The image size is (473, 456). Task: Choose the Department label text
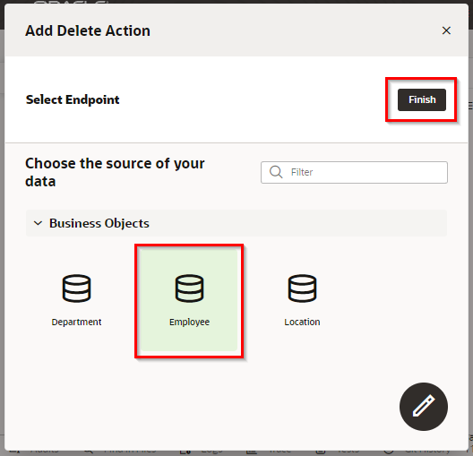(76, 322)
